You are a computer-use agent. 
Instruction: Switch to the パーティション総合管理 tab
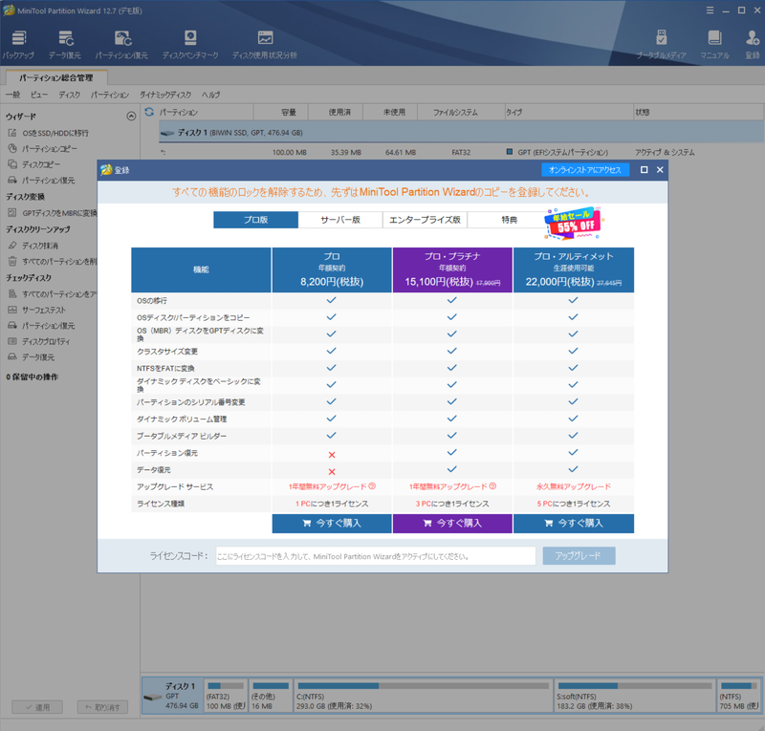coord(56,77)
